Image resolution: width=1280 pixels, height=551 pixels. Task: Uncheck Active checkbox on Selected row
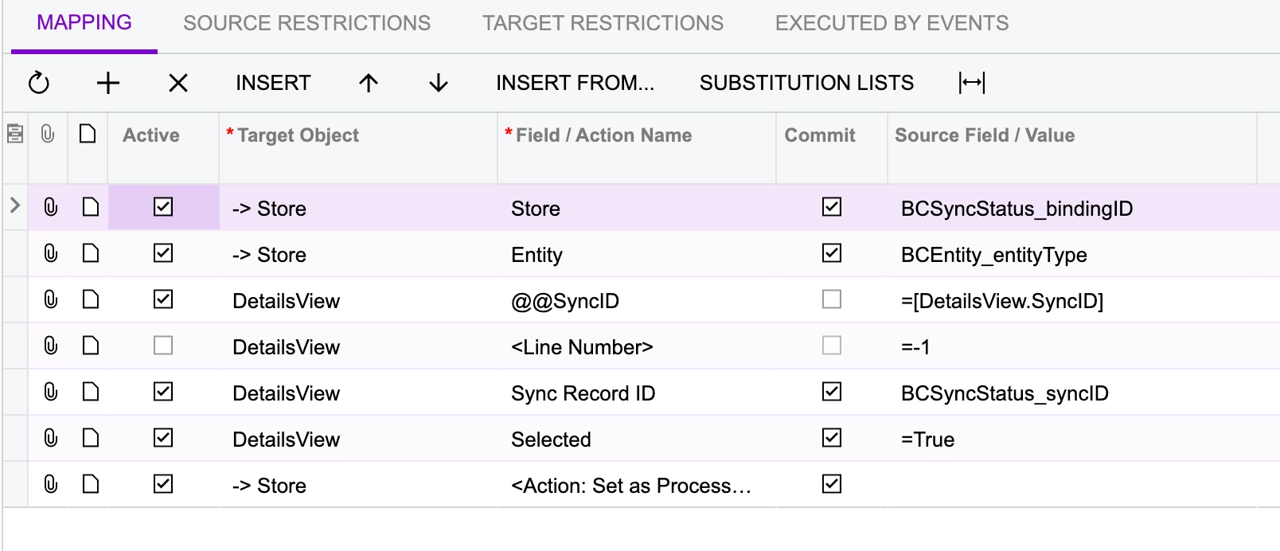pos(163,438)
